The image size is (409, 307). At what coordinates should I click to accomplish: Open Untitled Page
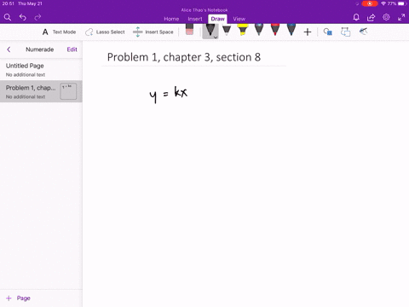pyautogui.click(x=41, y=70)
